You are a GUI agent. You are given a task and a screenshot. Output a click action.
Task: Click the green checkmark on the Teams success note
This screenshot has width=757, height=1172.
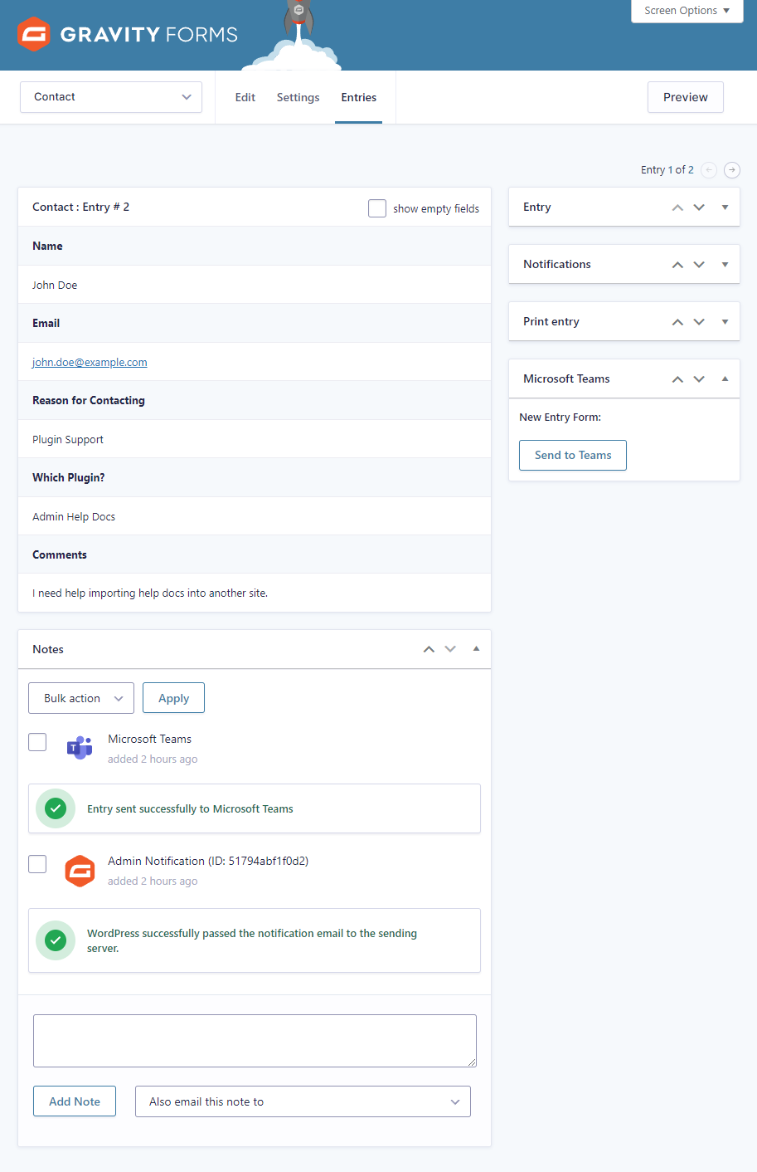55,808
